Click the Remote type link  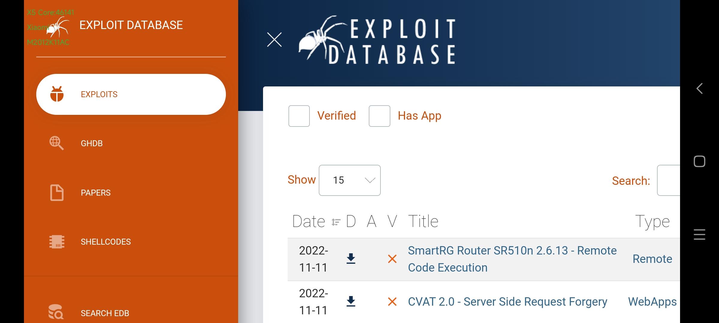tap(652, 259)
